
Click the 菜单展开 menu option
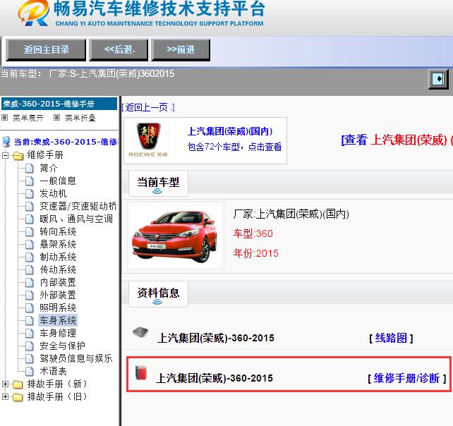pyautogui.click(x=28, y=118)
